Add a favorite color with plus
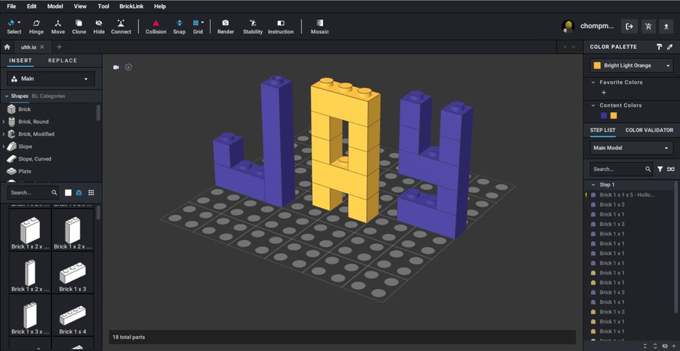680x351 pixels. click(x=604, y=93)
